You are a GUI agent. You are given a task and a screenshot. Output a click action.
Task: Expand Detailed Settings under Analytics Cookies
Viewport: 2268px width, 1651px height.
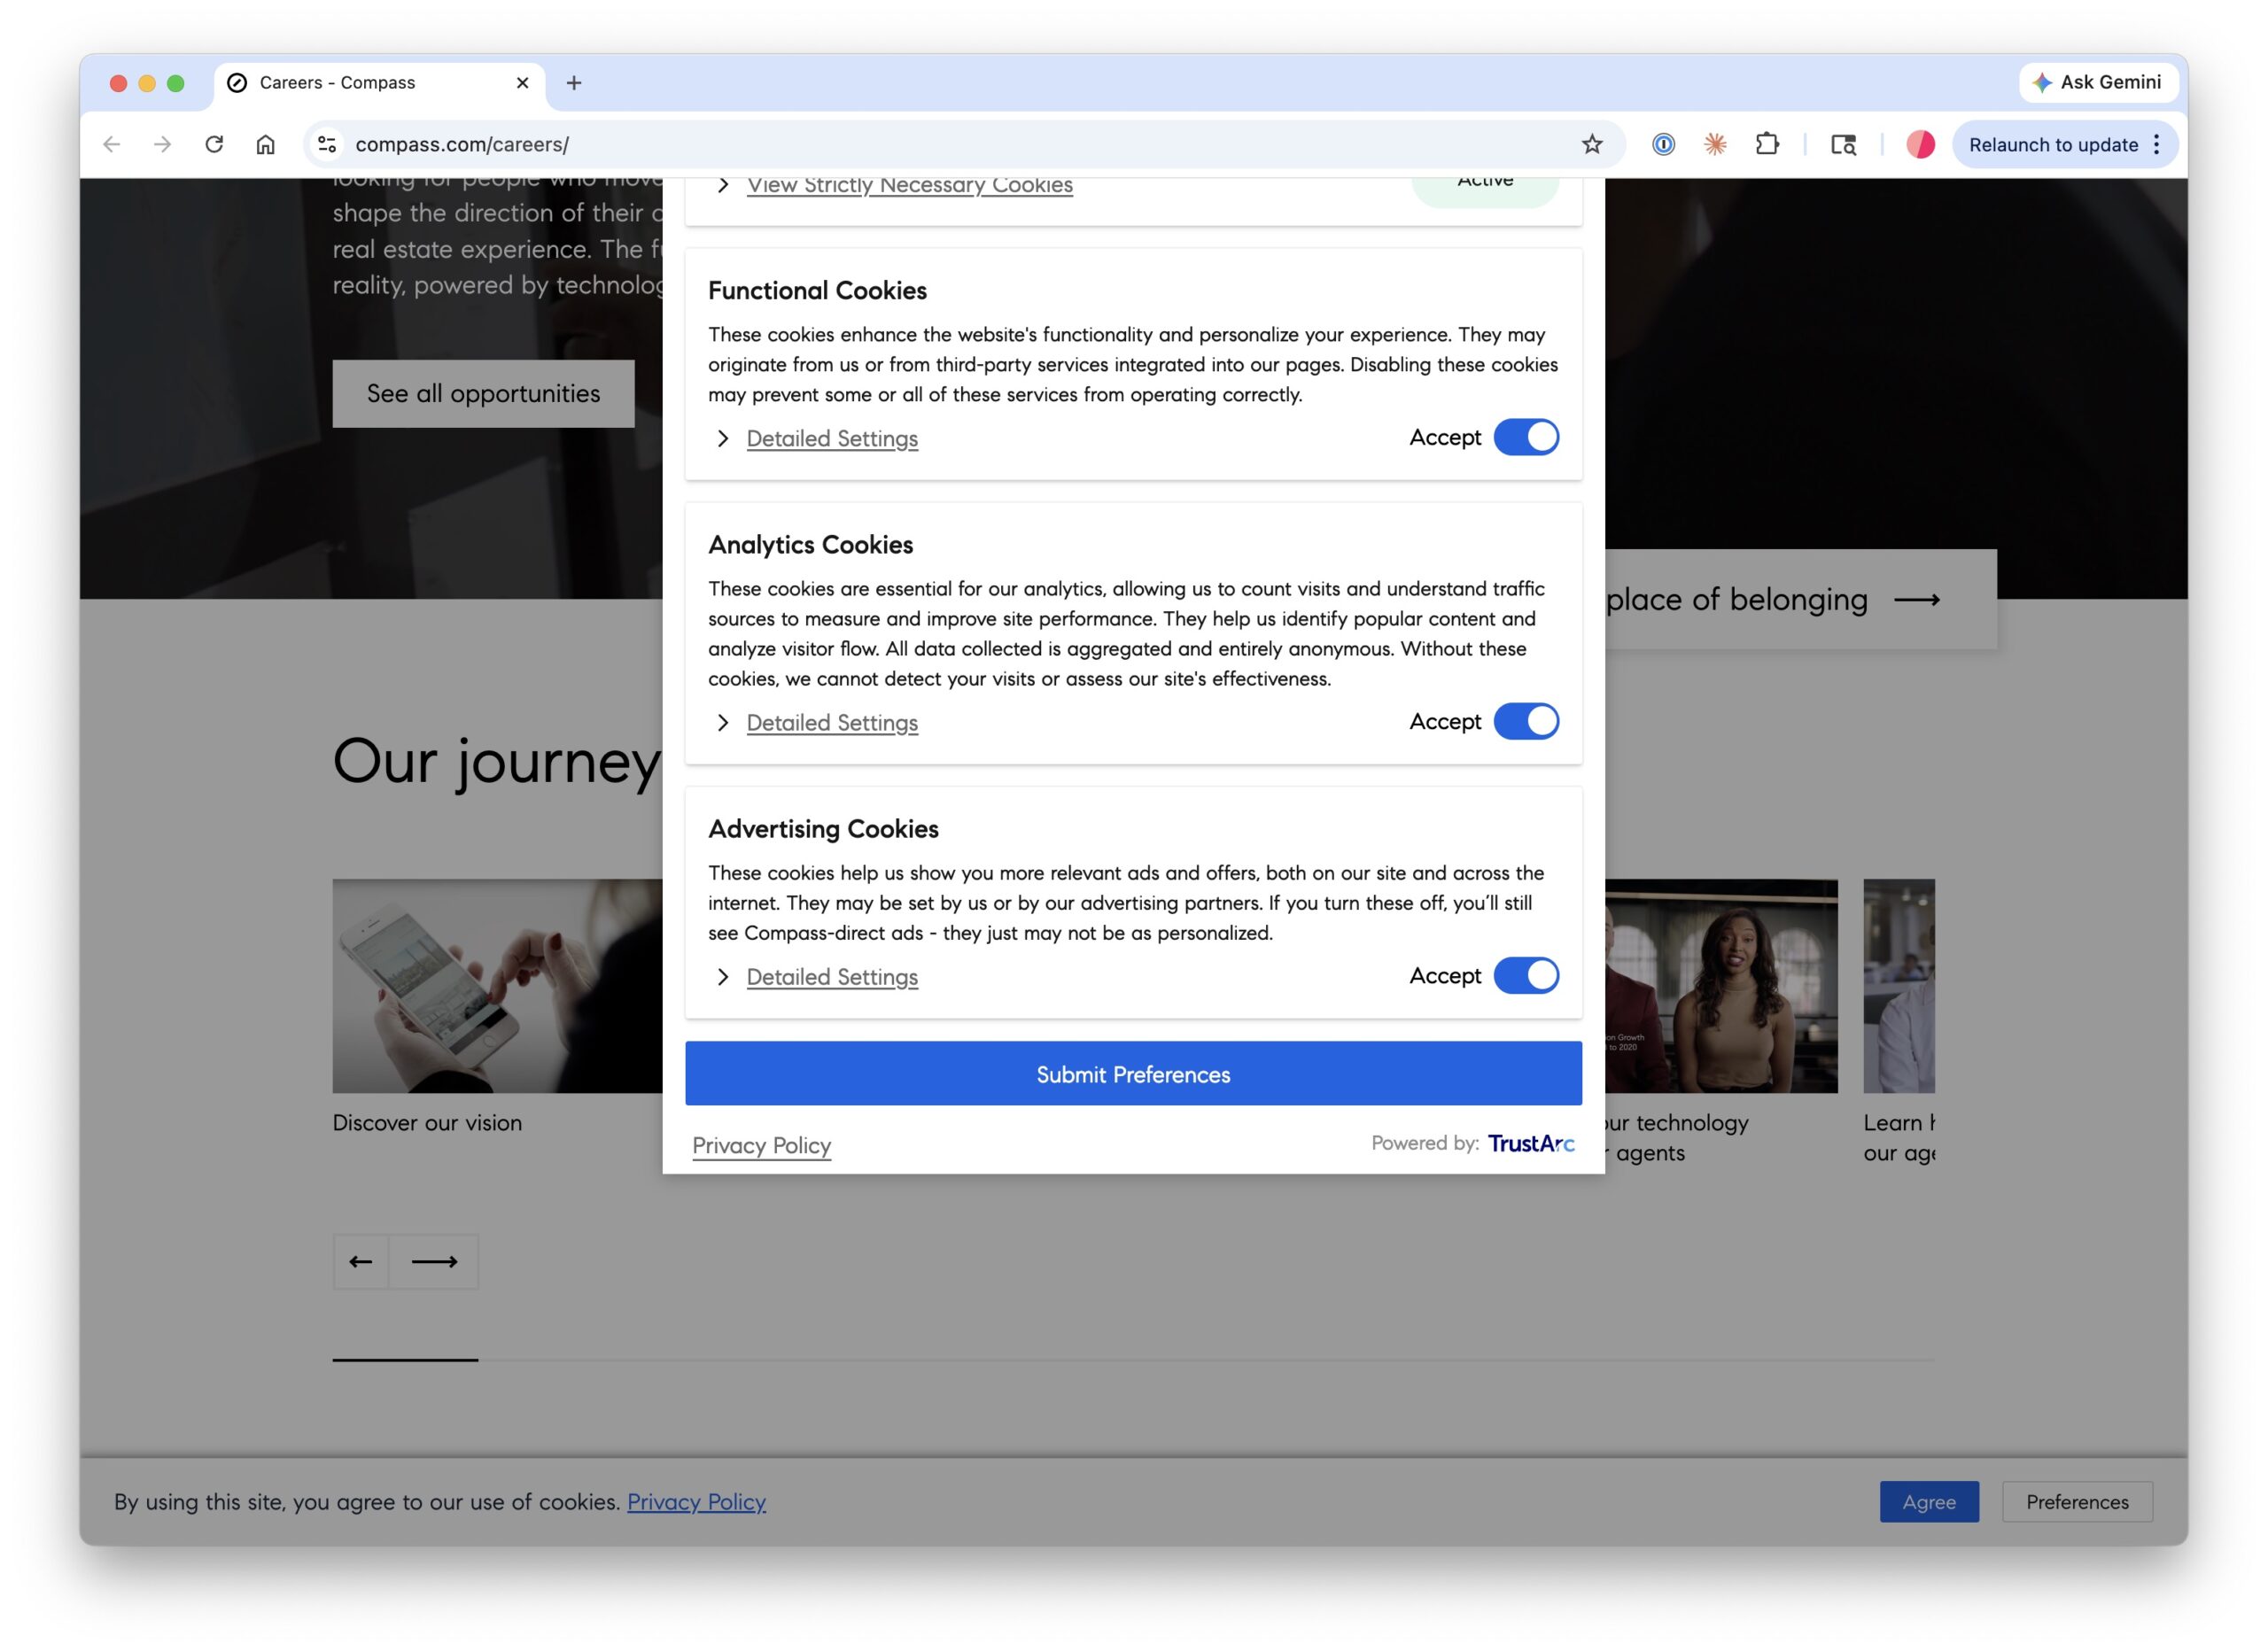tap(831, 723)
